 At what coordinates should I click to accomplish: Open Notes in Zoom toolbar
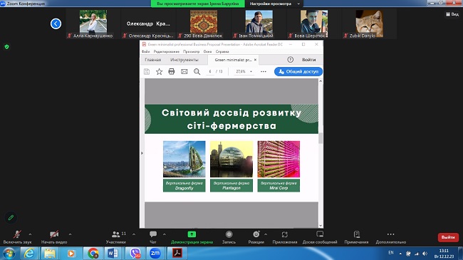(356, 237)
